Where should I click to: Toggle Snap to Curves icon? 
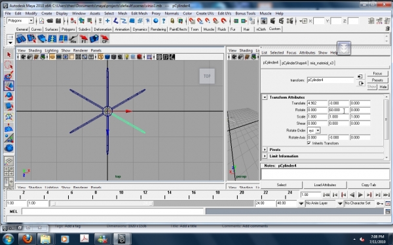[200, 21]
